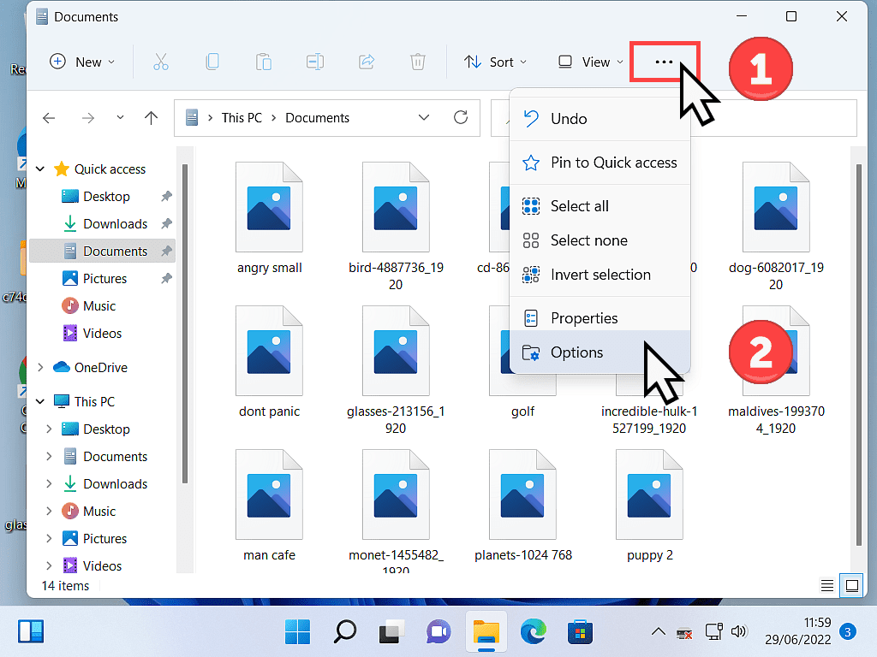Viewport: 877px width, 657px height.
Task: Open the Sort dropdown
Action: [x=495, y=62]
